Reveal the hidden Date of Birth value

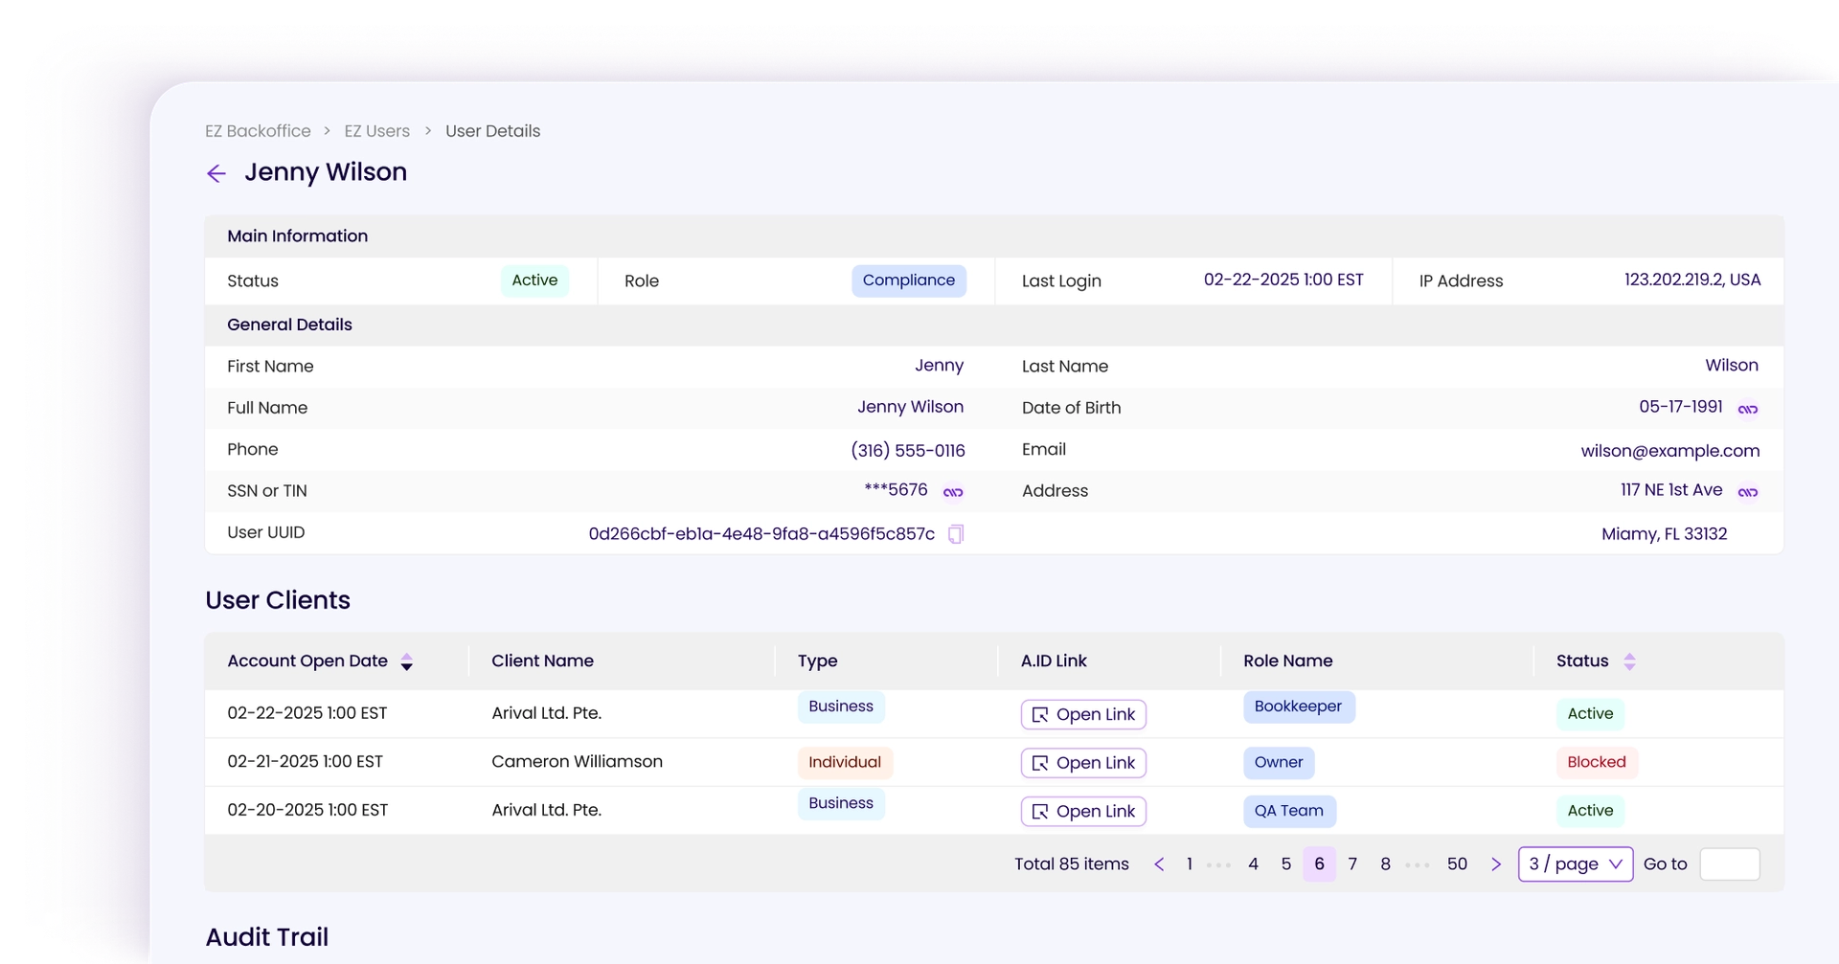[1747, 409]
